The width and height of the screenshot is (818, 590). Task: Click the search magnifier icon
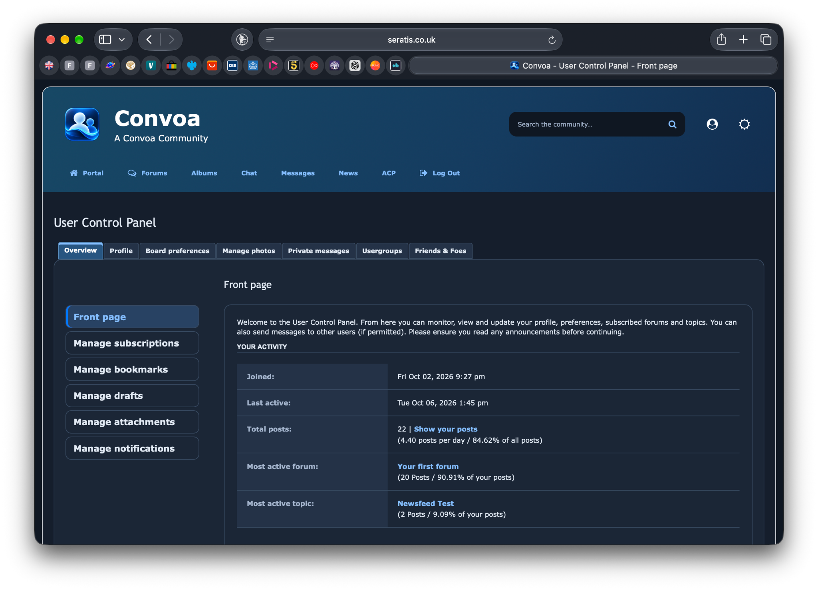pos(672,125)
